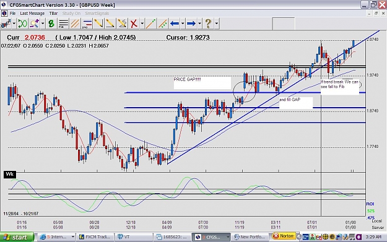The height and width of the screenshot is (242, 387).
Task: Open the File menu
Action: click(x=12, y=14)
